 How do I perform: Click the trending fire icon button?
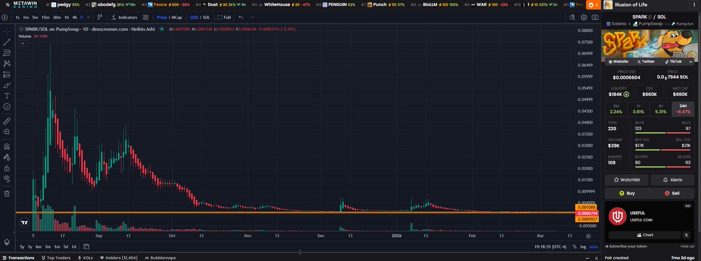tap(594, 5)
